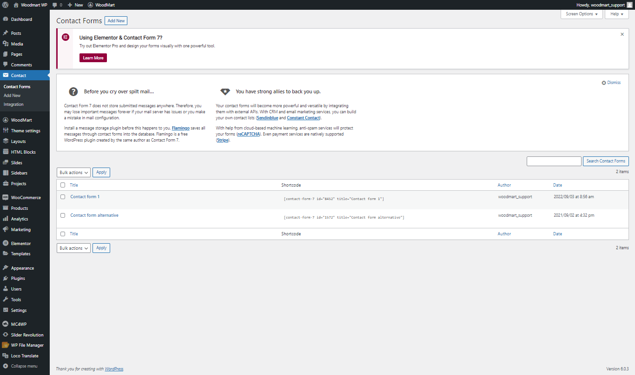Follow the Stripe link
Viewport: 635px width, 375px height.
223,140
